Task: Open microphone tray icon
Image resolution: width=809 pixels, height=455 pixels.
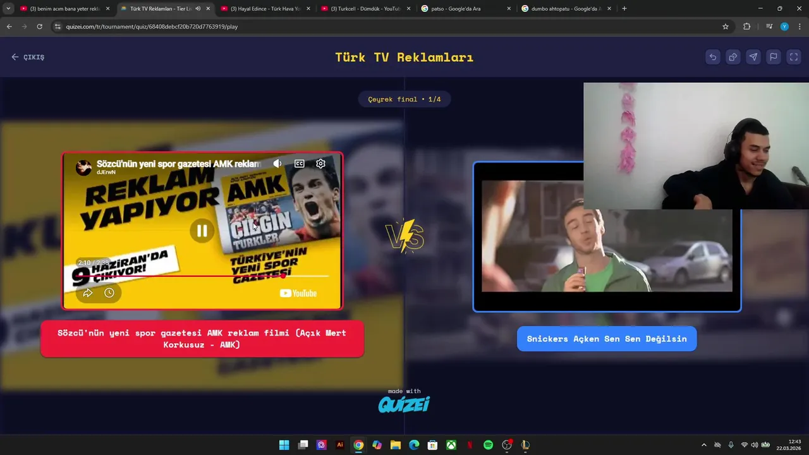Action: [731, 445]
